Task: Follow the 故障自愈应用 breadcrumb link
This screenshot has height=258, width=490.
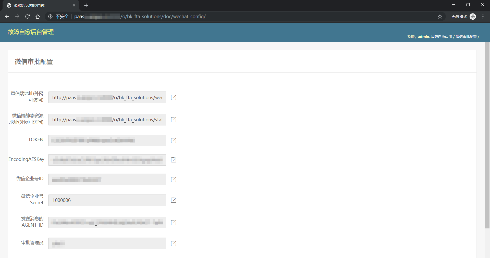Action: click(442, 37)
